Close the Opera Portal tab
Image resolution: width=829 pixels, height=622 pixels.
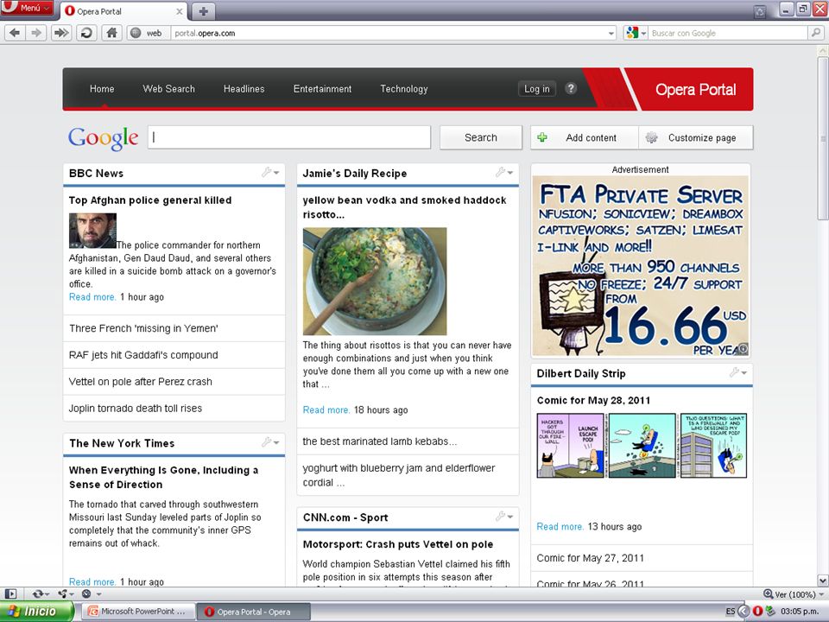coord(180,11)
